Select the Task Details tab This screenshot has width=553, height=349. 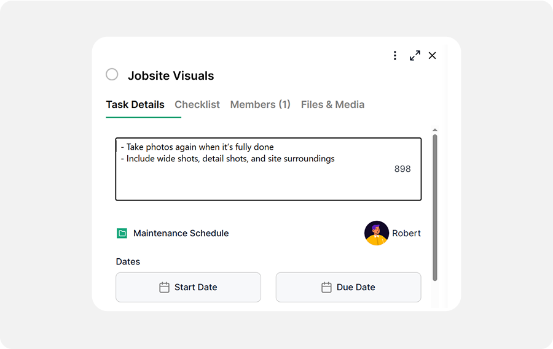coord(135,105)
